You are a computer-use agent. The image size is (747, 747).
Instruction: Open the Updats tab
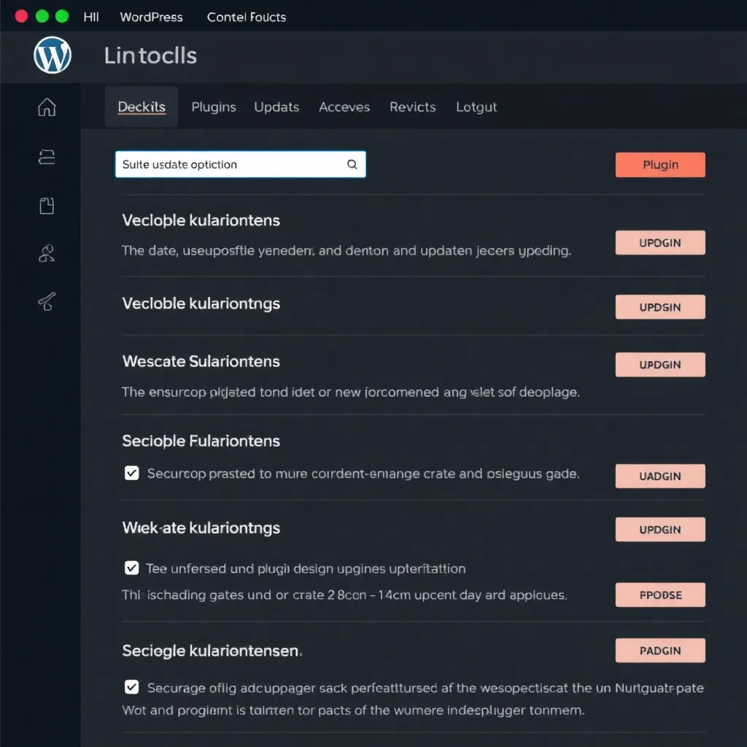click(x=276, y=107)
